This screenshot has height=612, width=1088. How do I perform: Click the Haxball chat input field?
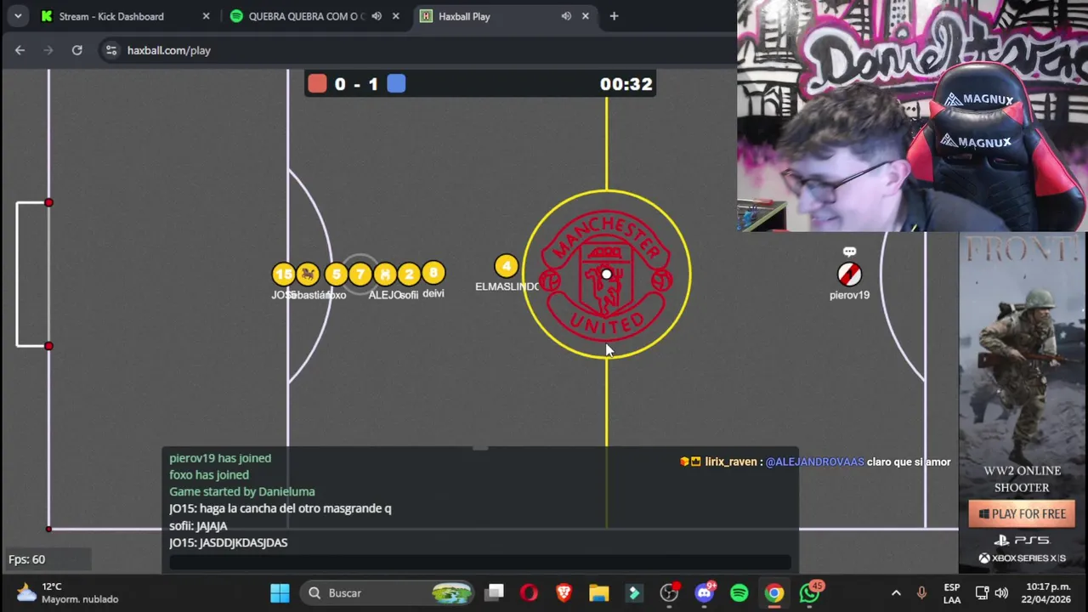coord(480,562)
